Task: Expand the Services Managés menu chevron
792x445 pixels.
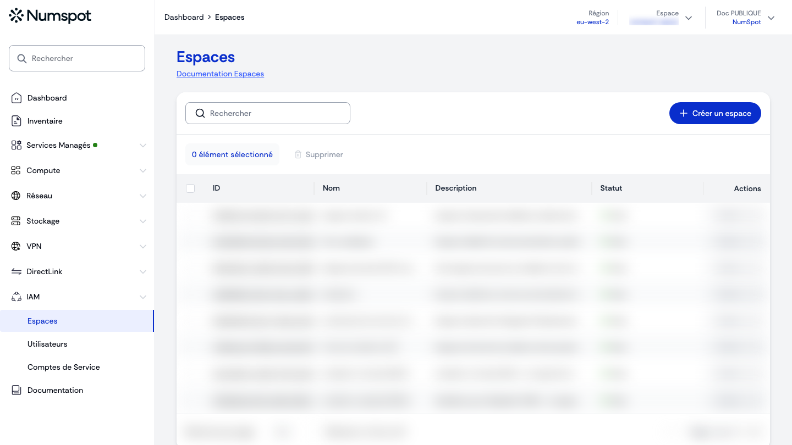Action: [x=143, y=146]
